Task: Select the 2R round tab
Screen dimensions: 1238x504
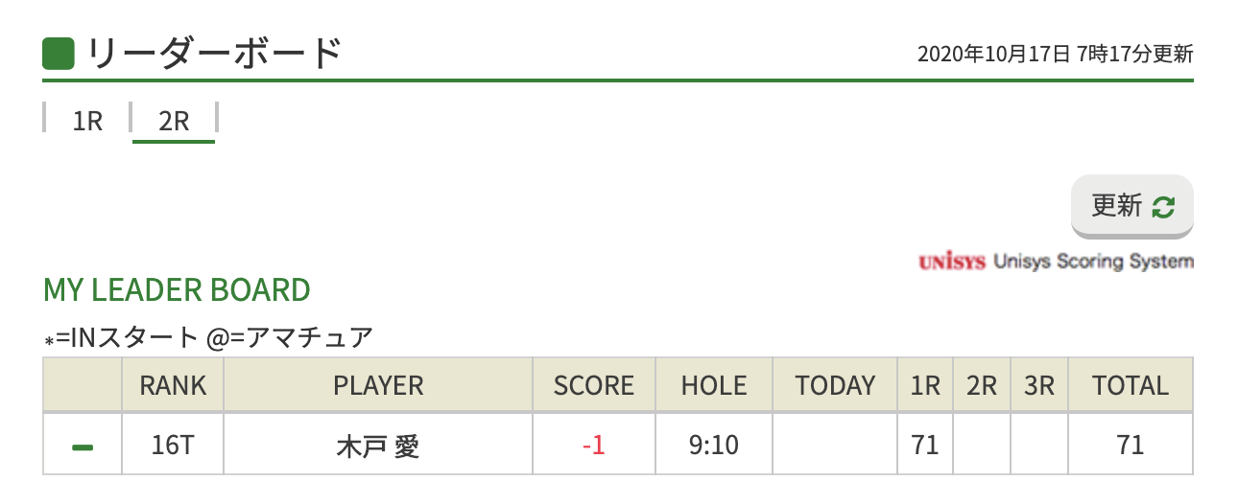Action: [174, 122]
